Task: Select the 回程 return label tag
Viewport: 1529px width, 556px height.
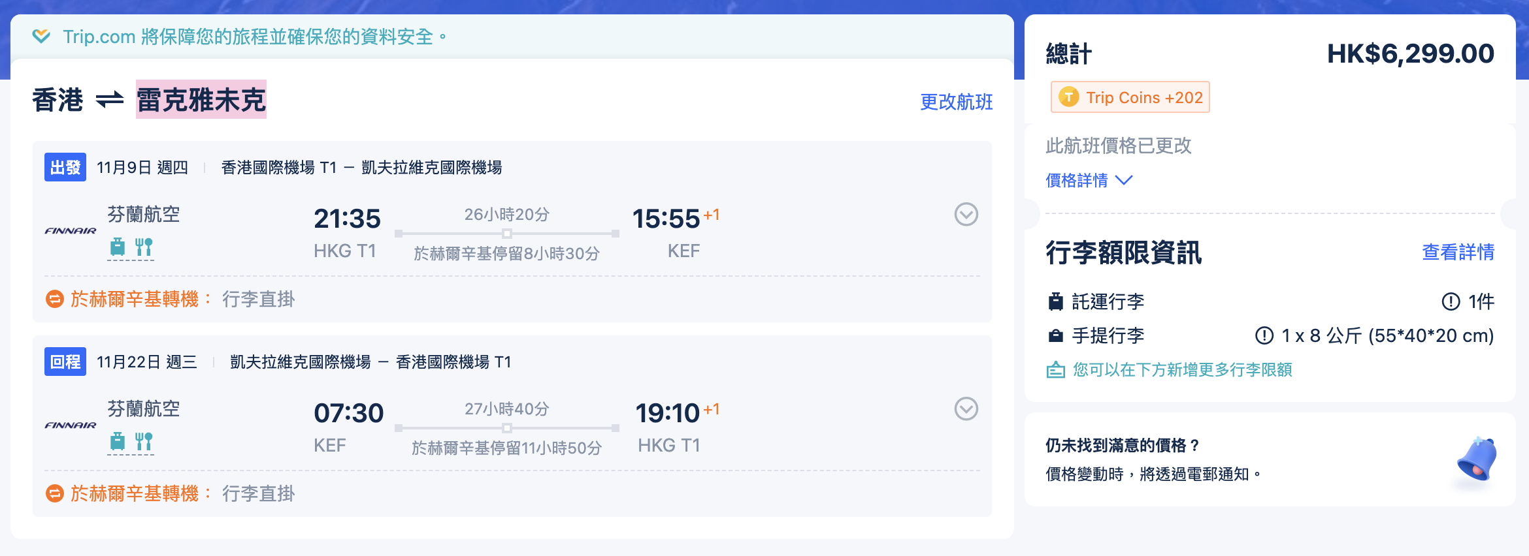Action: tap(65, 362)
